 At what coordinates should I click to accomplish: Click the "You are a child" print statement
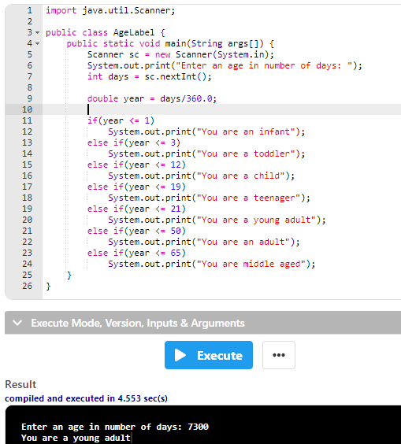pos(201,176)
